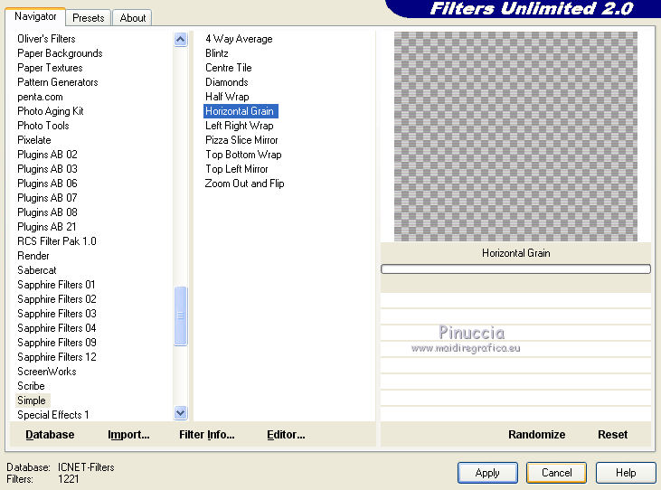Select the RCS Filter Pak 1.0 category
Image resolution: width=661 pixels, height=490 pixels.
pos(57,241)
